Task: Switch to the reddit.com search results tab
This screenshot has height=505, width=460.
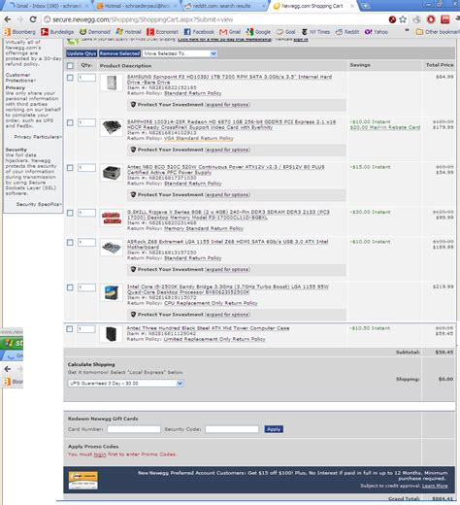Action: (225, 6)
